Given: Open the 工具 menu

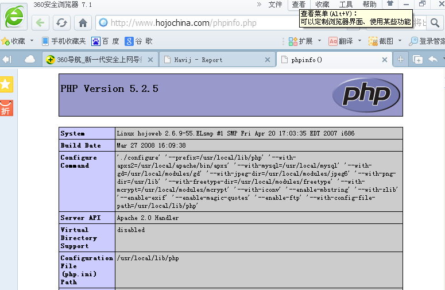Looking at the screenshot, I should pyautogui.click(x=346, y=5).
